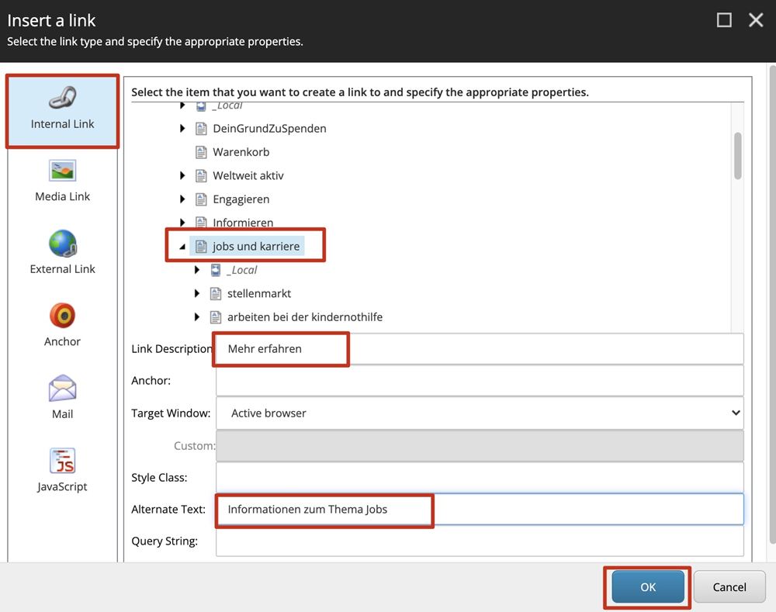Expand the DeinGrundZuSpenden tree node

tap(182, 129)
